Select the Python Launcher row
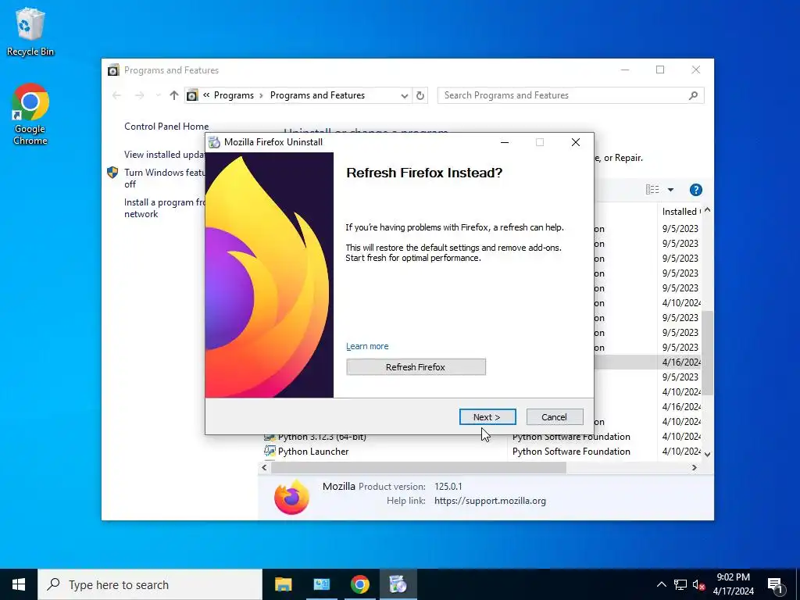800x600 pixels. pyautogui.click(x=480, y=451)
